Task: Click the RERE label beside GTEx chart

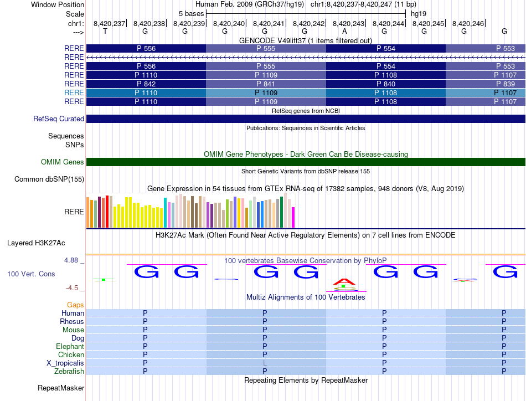Action: (74, 212)
